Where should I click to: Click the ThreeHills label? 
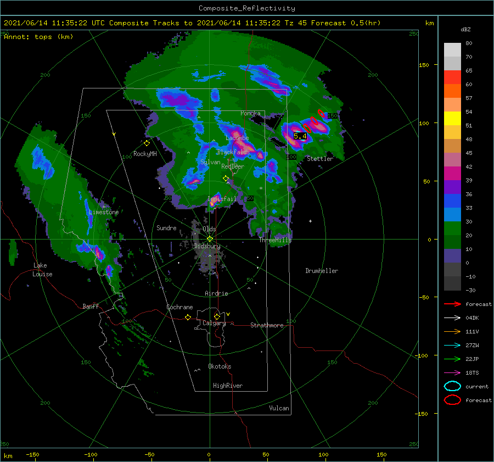(276, 240)
